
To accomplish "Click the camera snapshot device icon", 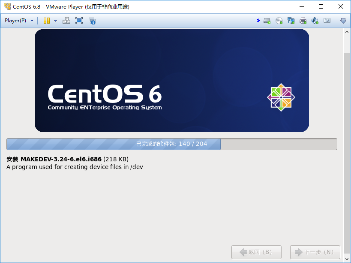I will point(327,21).
